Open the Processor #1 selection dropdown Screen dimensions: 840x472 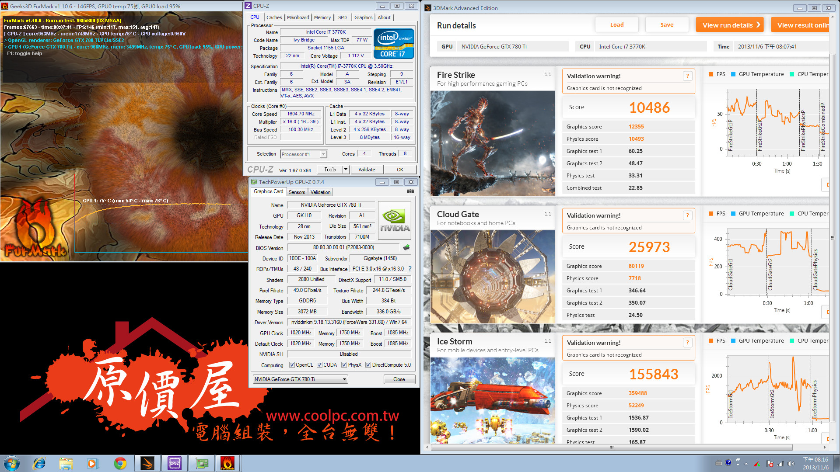(304, 154)
